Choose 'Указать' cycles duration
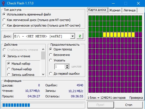145x109 pixels. 57,60
